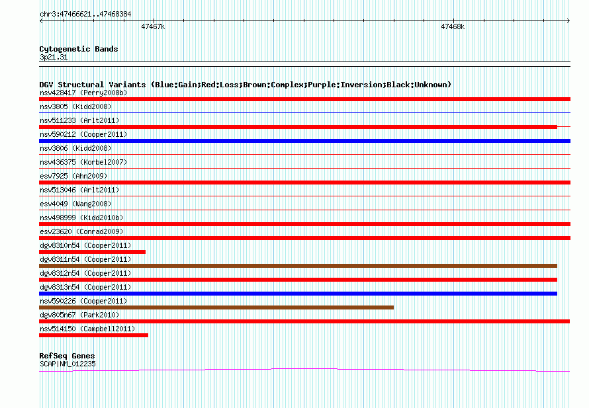The image size is (589, 408).
Task: Select the brown dgv8311n54 complex bar
Action: (298, 266)
